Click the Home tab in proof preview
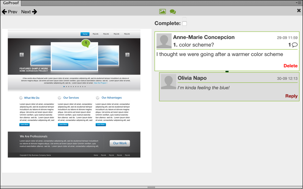 click(85, 34)
